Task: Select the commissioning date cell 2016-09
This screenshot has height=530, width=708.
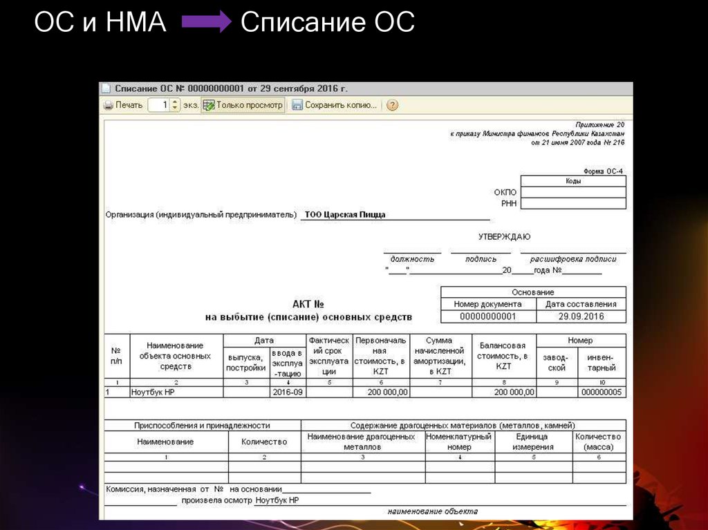Action: [288, 392]
